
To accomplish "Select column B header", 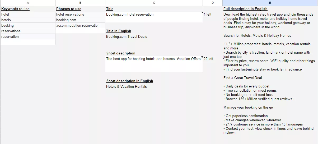I will [80, 3].
